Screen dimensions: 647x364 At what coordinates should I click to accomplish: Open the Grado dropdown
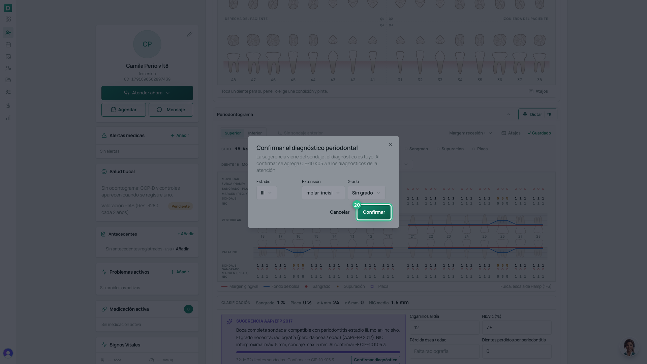pyautogui.click(x=366, y=193)
